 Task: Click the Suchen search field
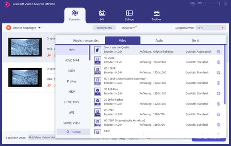tap(74, 132)
